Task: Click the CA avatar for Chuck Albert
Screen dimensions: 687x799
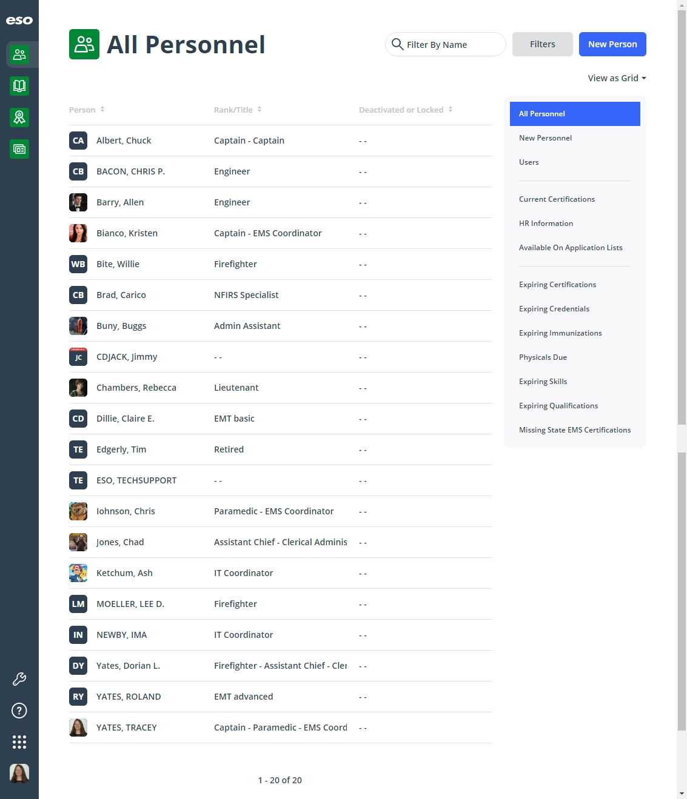Action: pos(78,141)
